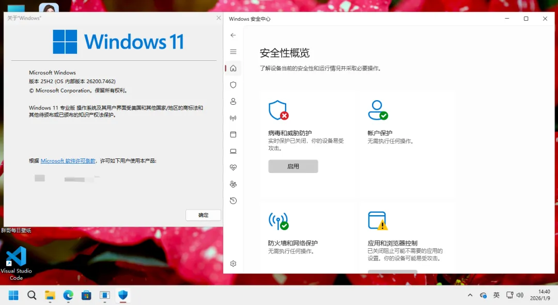
Task: Click the 安全性概览 page title
Action: pyautogui.click(x=285, y=53)
